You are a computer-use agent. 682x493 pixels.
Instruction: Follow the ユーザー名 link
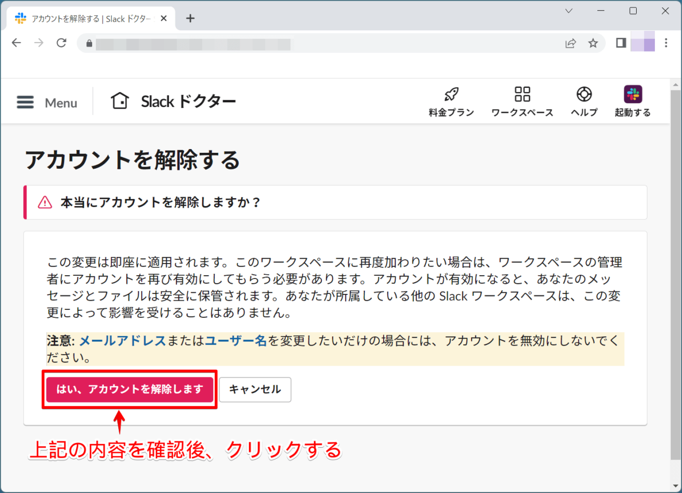pyautogui.click(x=236, y=341)
